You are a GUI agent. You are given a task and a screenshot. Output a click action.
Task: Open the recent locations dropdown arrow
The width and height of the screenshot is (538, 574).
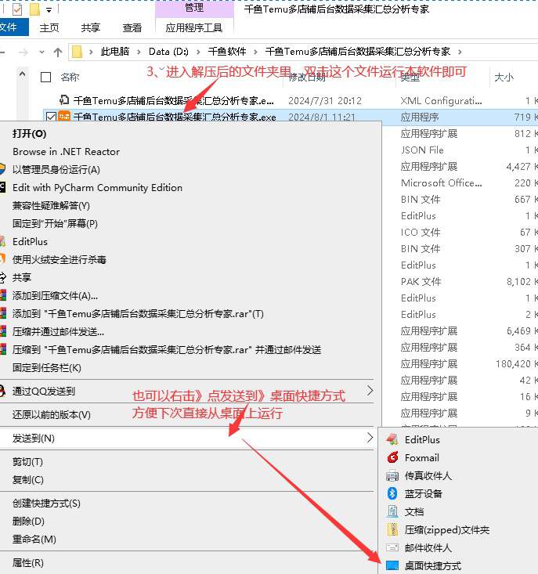42,52
